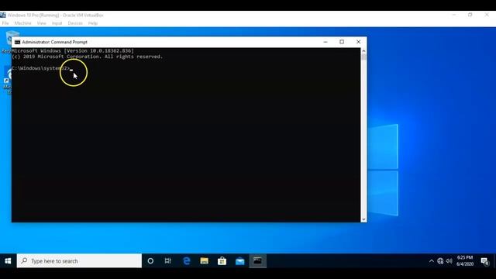Open Task View on the taskbar
The width and height of the screenshot is (496, 279).
pos(168,261)
